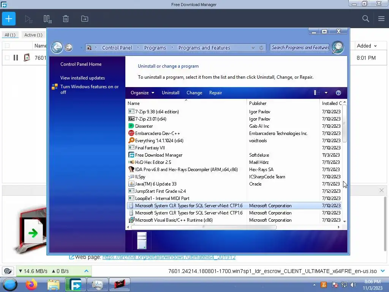This screenshot has width=389, height=292.
Task: Click Back arrow in Control Panel window
Action: 57,47
